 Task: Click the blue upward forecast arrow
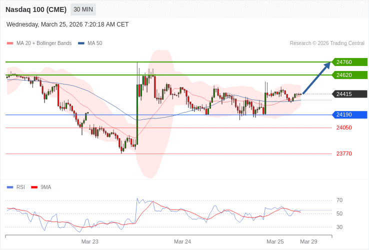coord(316,78)
